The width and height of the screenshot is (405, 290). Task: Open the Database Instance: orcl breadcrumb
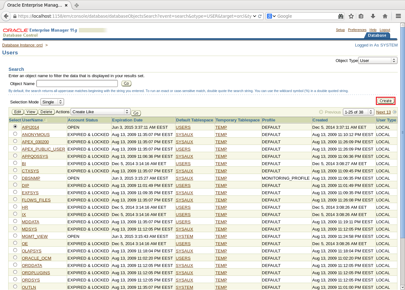22,45
